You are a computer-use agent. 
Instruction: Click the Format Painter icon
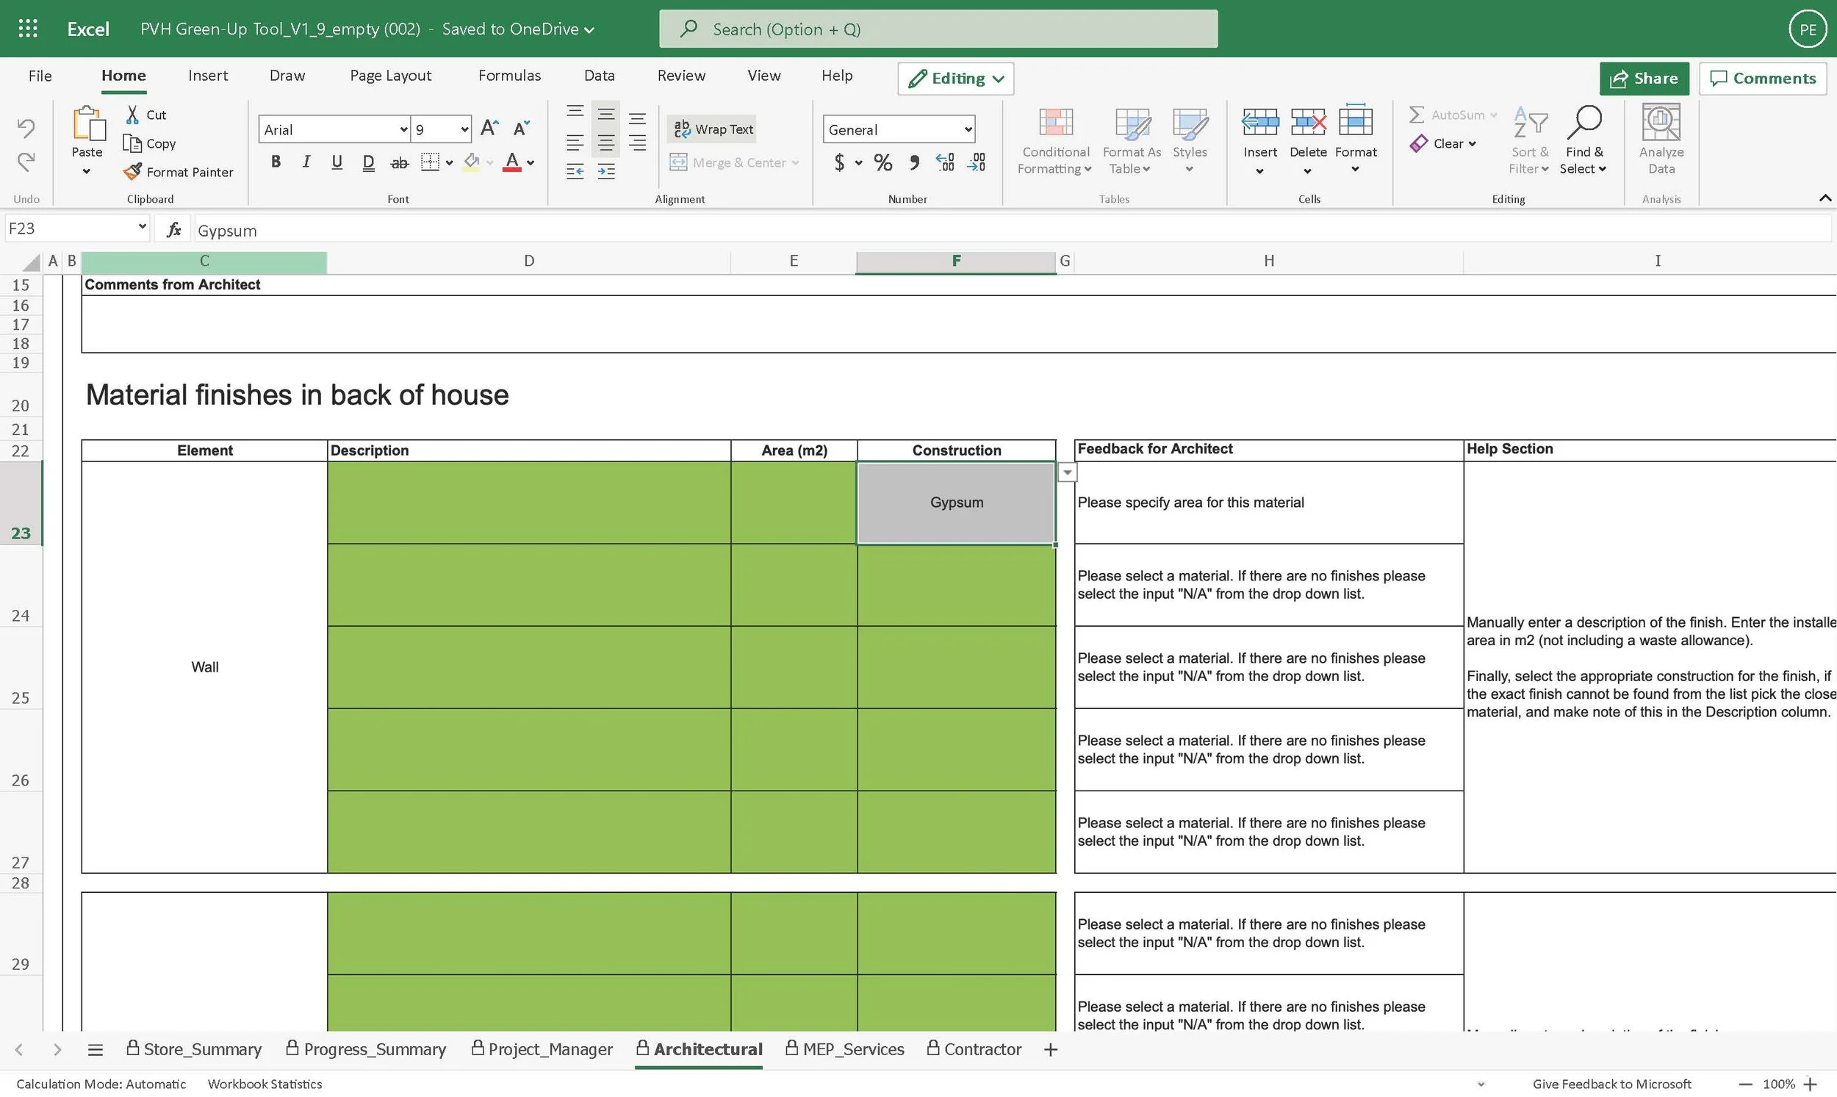click(x=133, y=171)
